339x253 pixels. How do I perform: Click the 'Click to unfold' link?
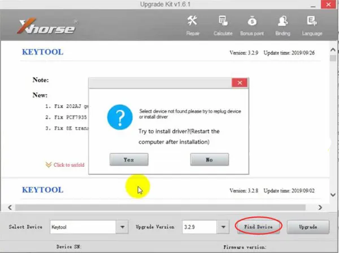click(69, 165)
